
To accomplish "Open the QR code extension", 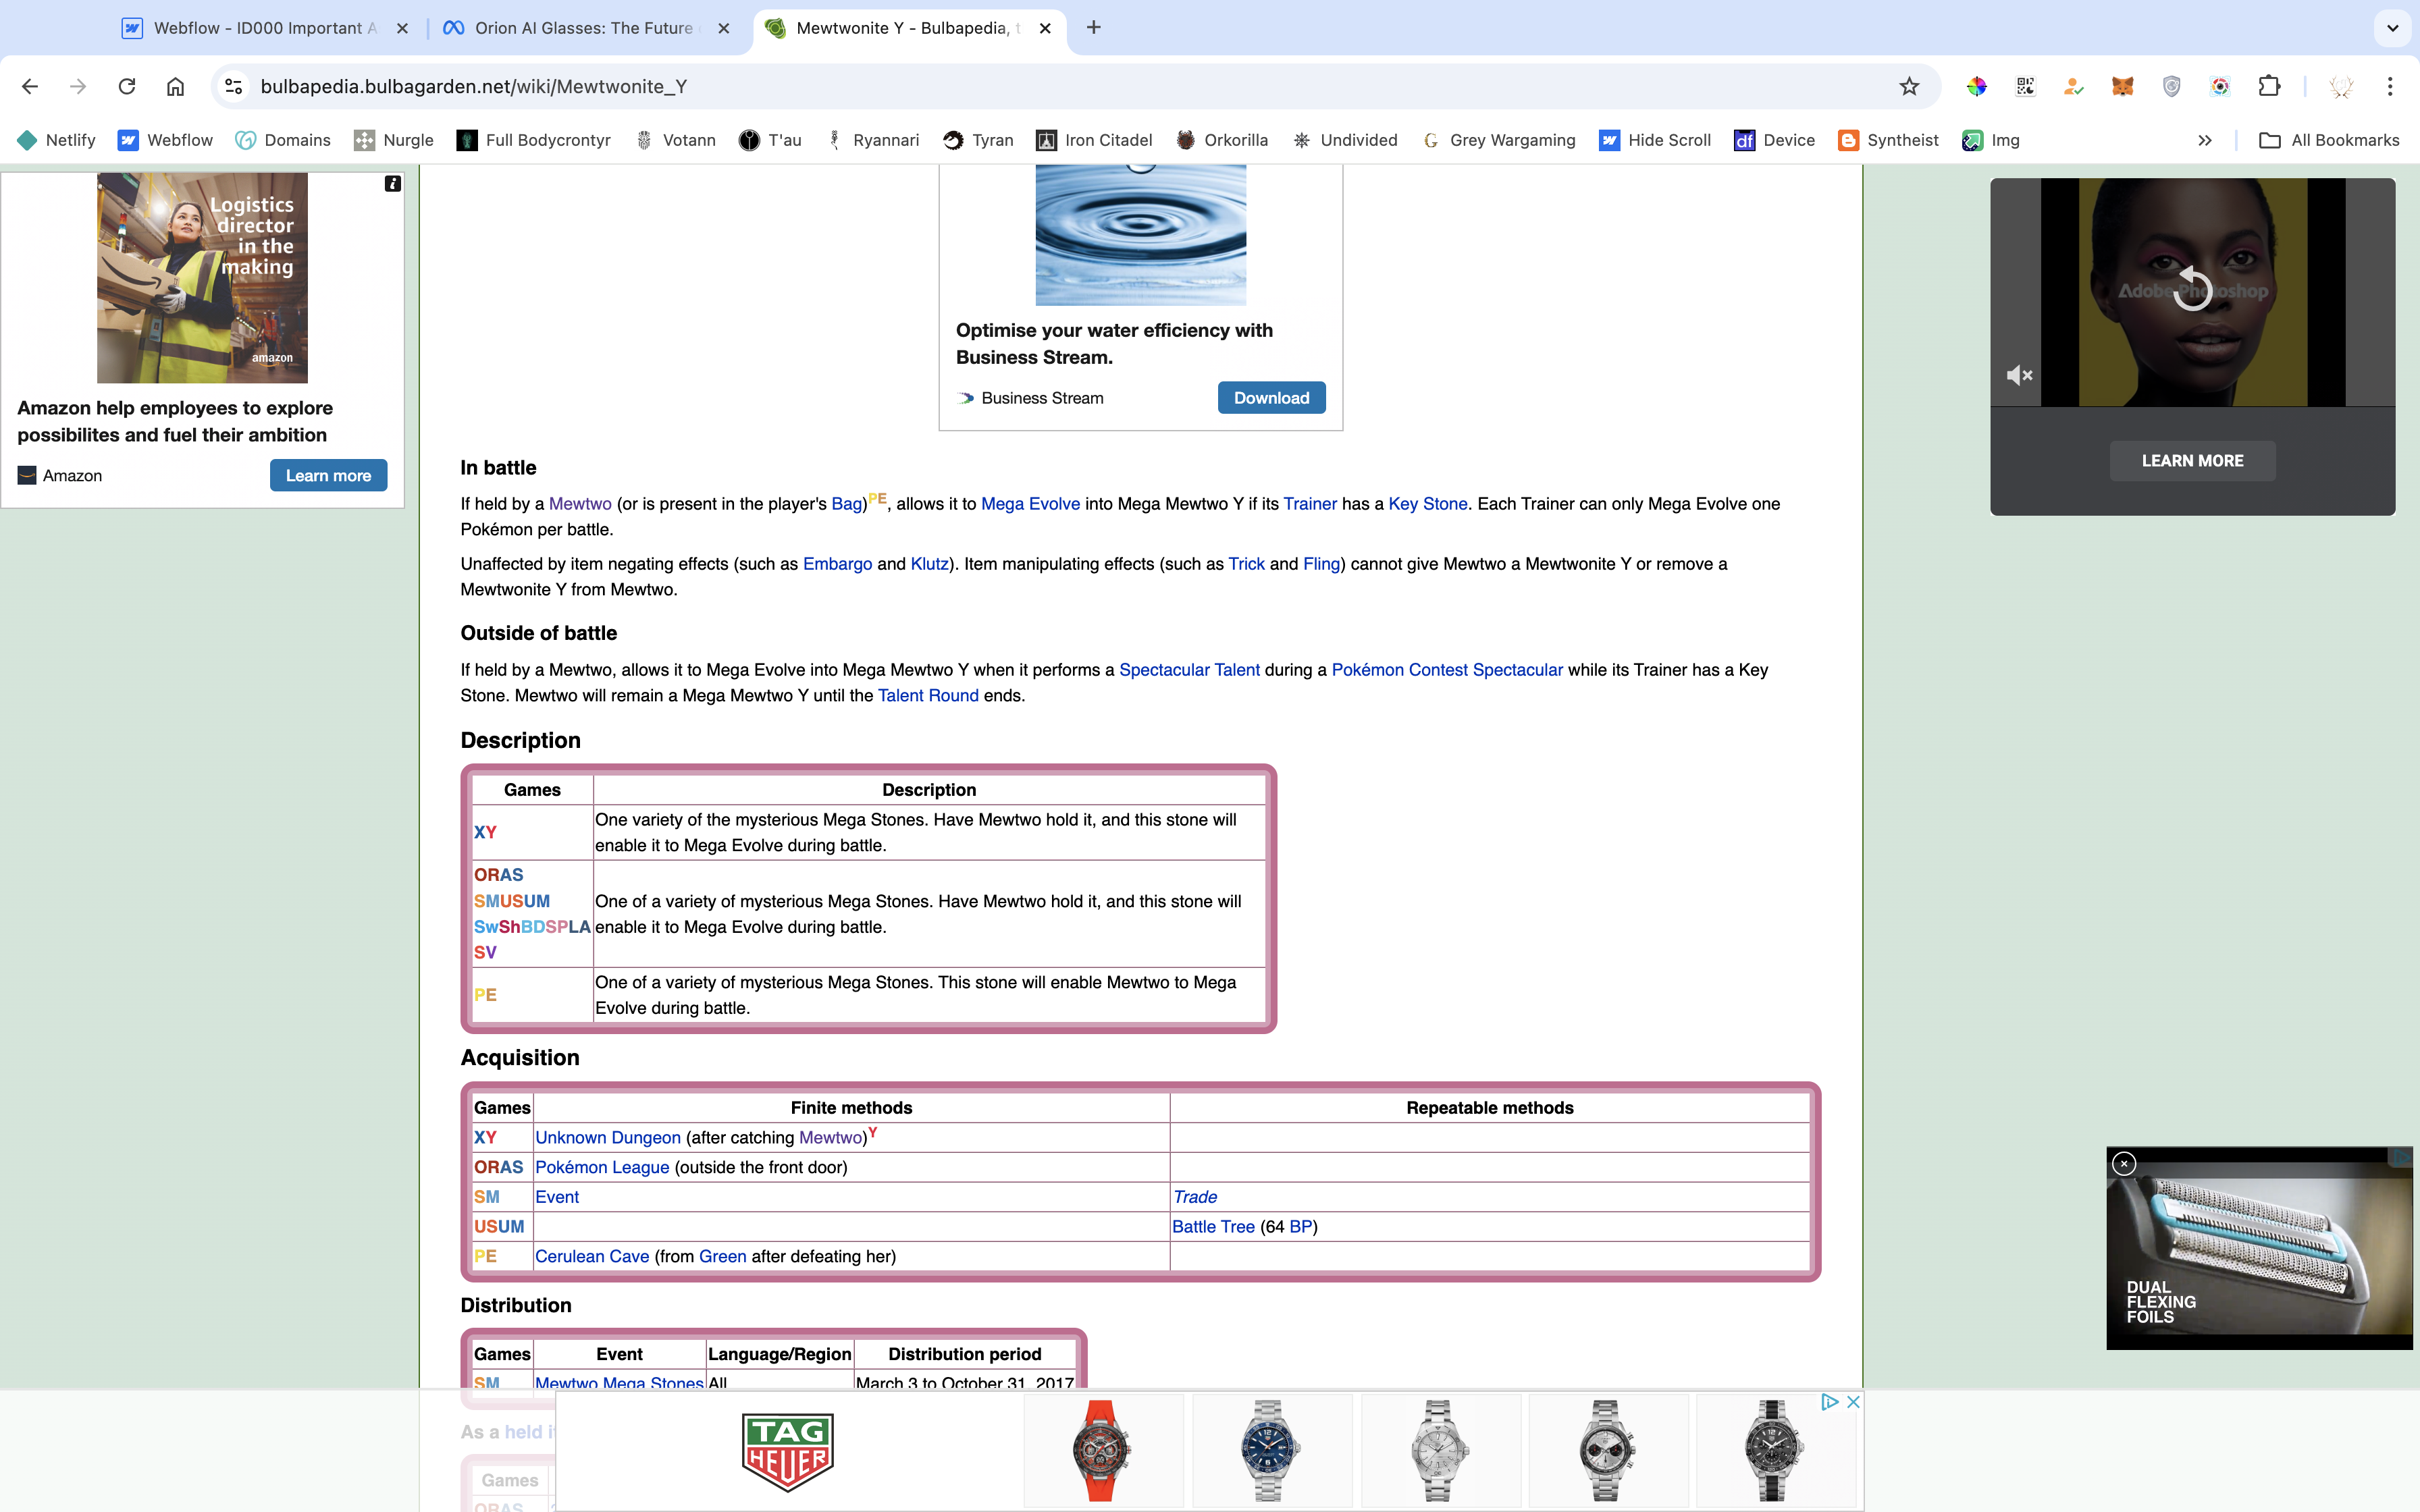I will coord(2025,86).
